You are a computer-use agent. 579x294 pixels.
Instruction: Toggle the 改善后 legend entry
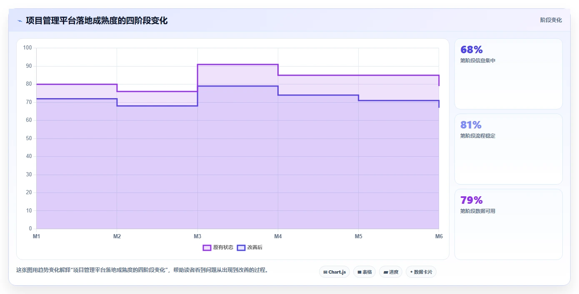click(x=250, y=247)
